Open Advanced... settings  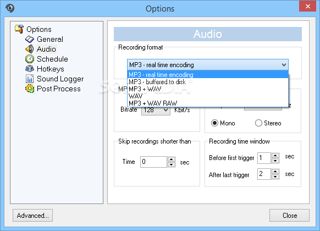pos(32,215)
